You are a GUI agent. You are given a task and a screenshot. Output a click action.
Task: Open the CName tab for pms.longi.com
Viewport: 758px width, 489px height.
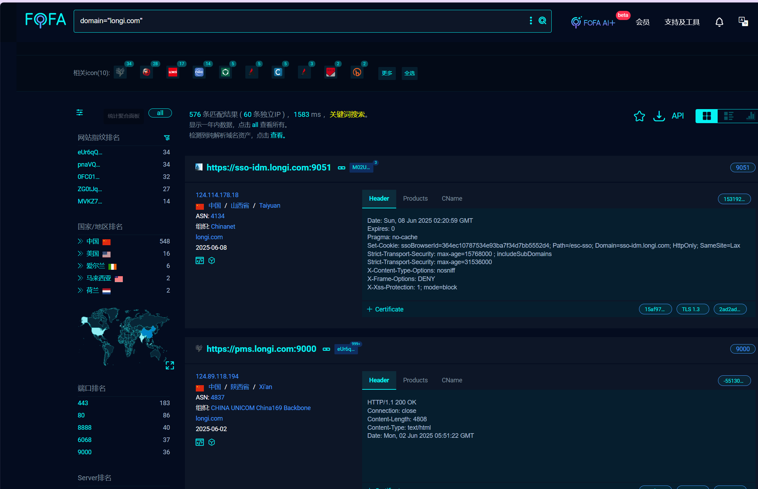point(452,380)
